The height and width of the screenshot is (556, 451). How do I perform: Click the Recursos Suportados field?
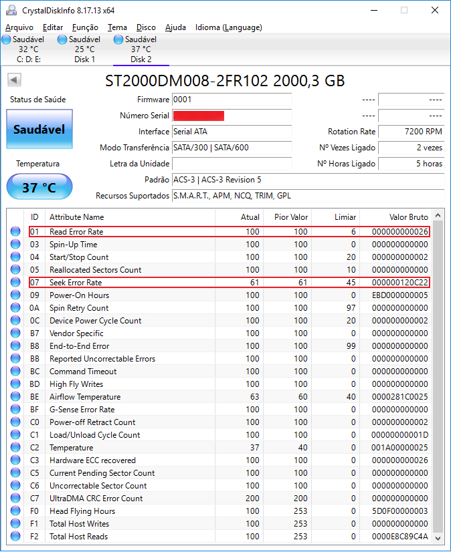308,196
